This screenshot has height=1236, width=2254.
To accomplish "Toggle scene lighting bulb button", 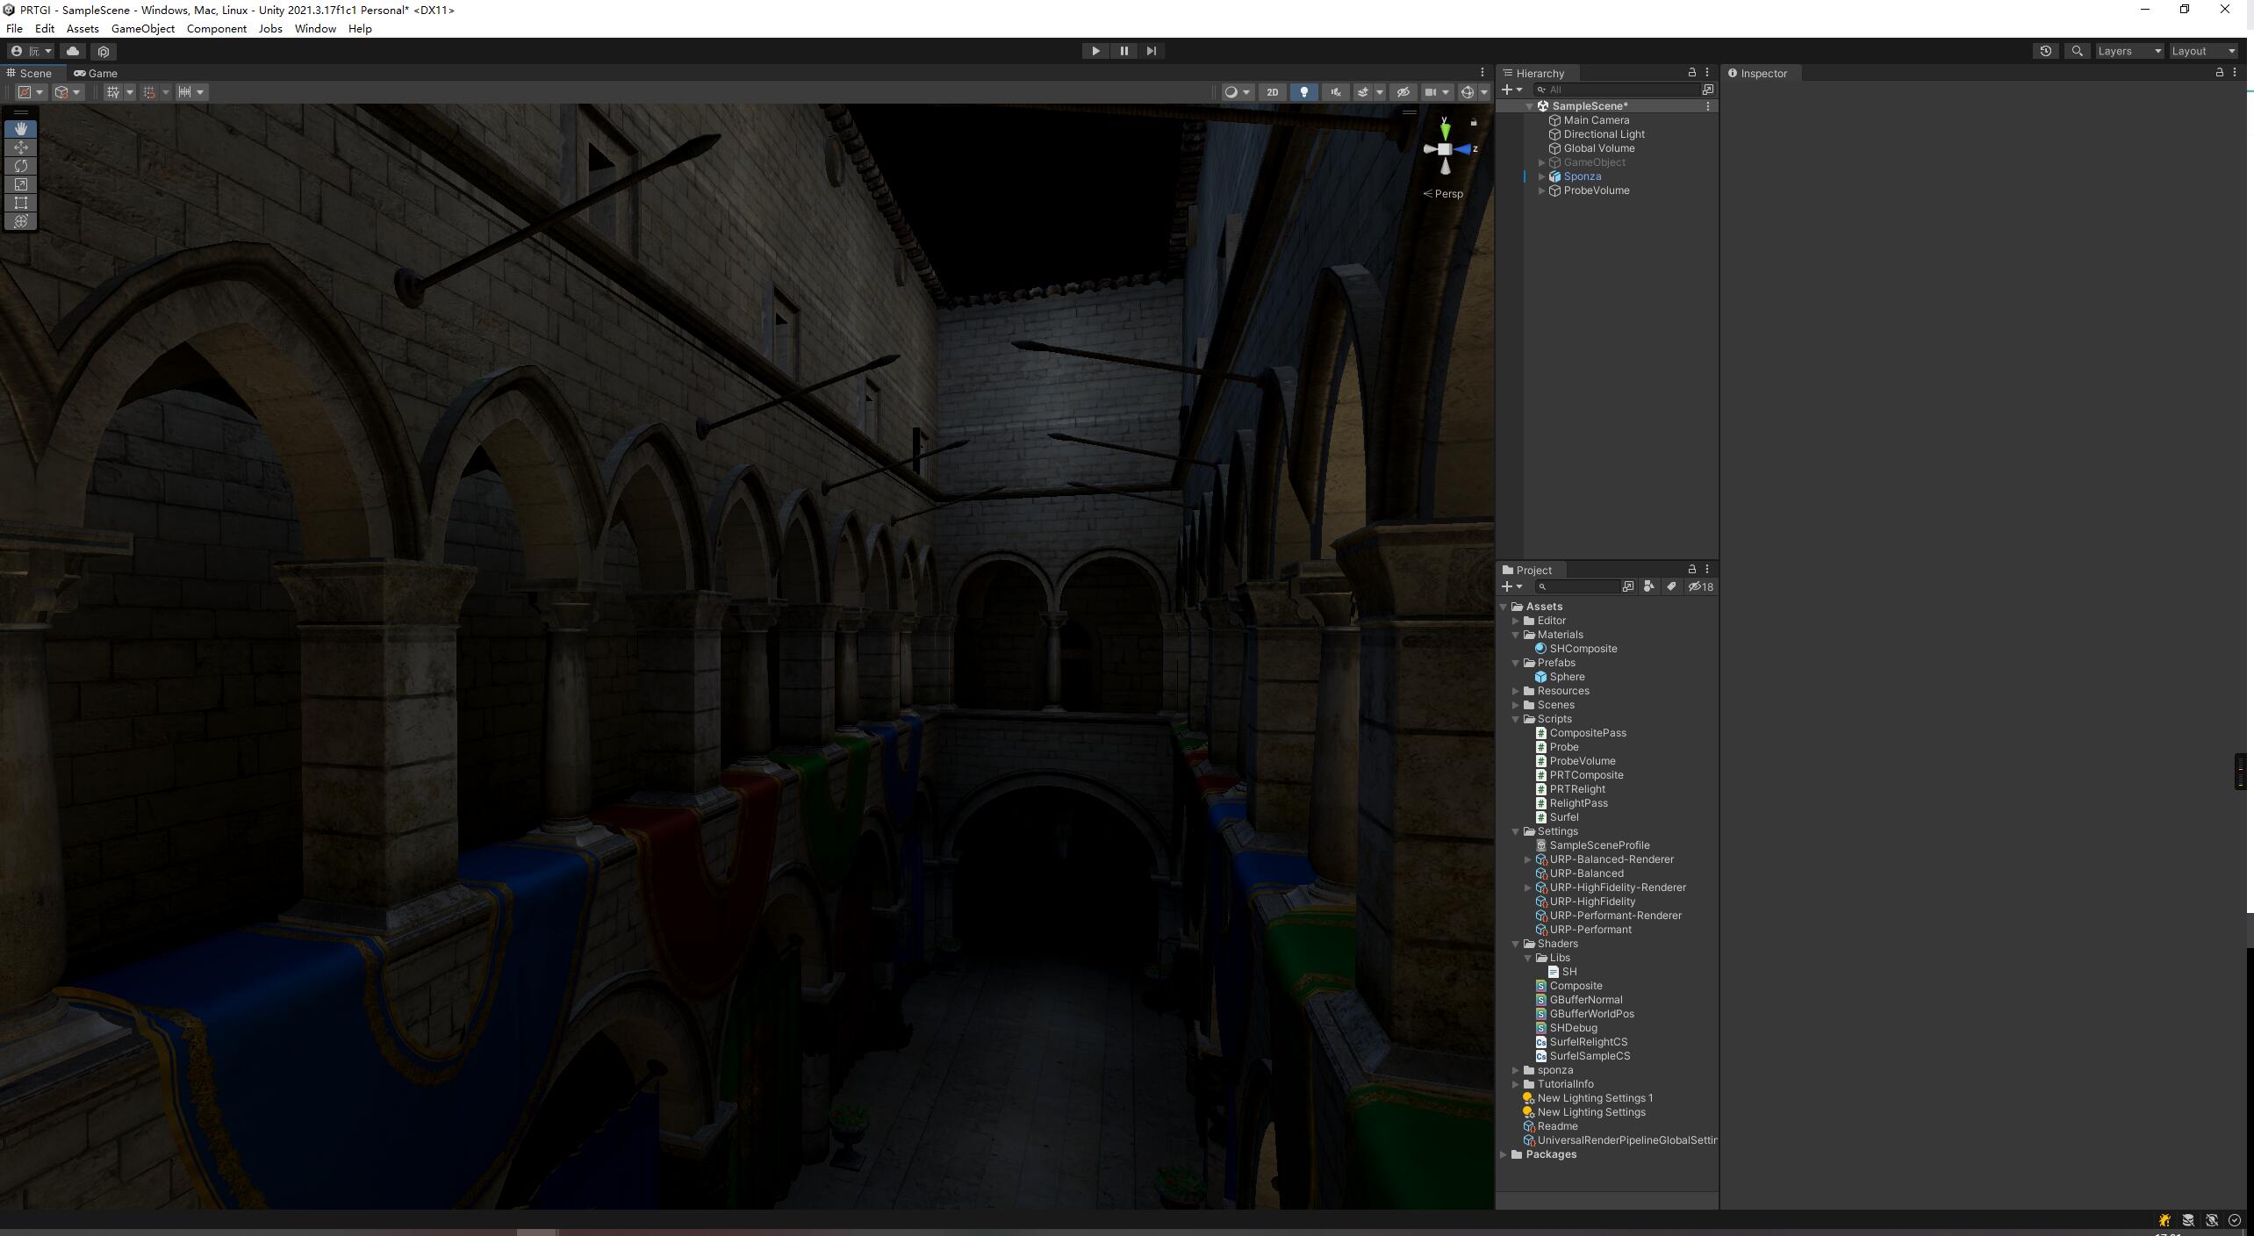I will pyautogui.click(x=1304, y=92).
